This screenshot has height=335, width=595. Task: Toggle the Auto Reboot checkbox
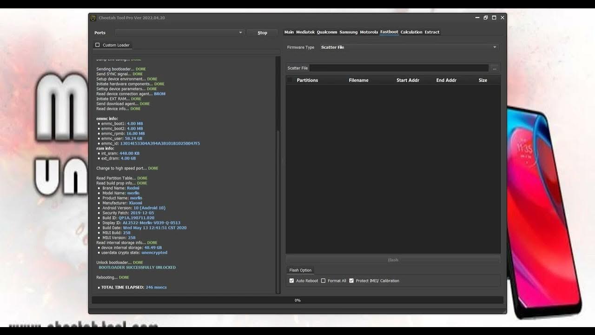pos(291,281)
